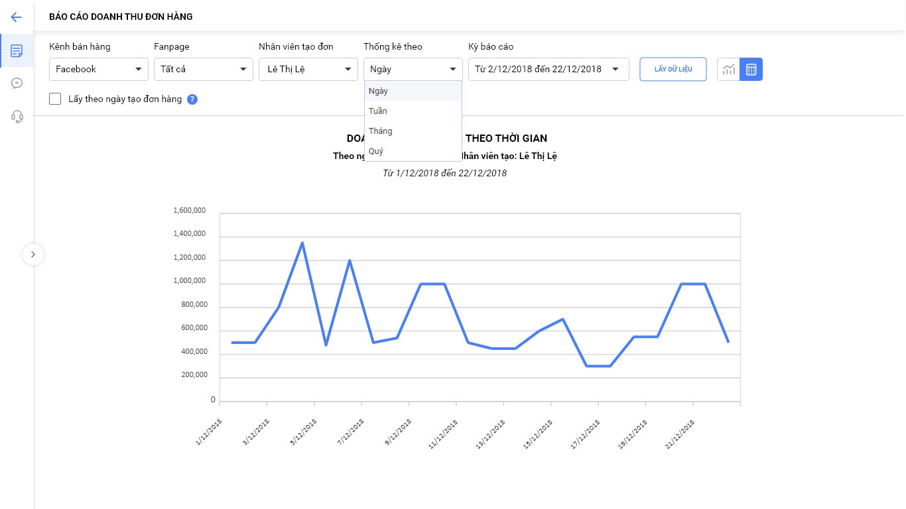
Task: Open the headset support sidebar icon
Action: (17, 117)
